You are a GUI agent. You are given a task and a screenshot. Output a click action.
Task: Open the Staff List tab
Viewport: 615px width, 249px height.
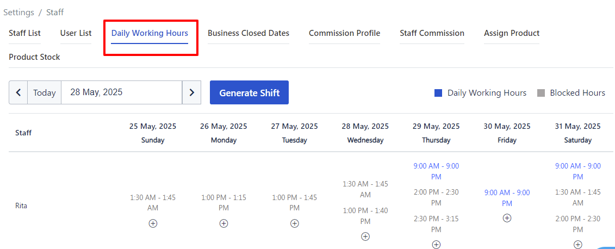click(24, 33)
